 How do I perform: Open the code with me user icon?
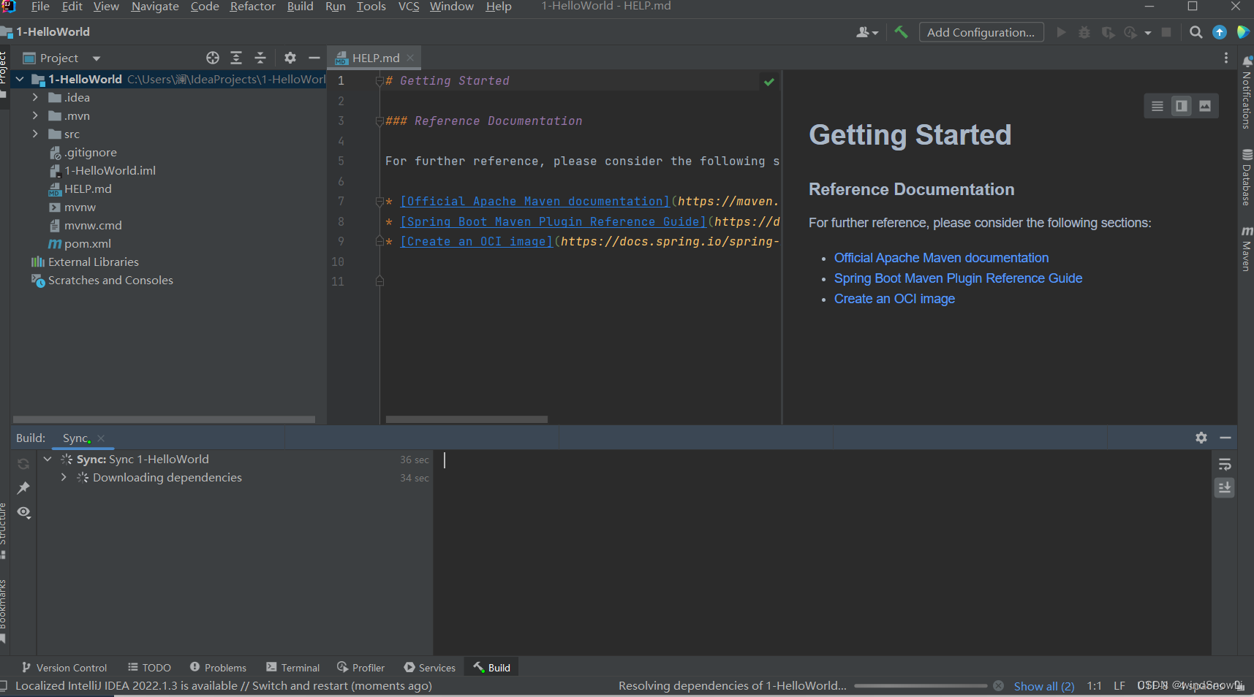pyautogui.click(x=867, y=32)
